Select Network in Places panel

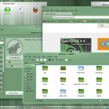click(x=29, y=69)
